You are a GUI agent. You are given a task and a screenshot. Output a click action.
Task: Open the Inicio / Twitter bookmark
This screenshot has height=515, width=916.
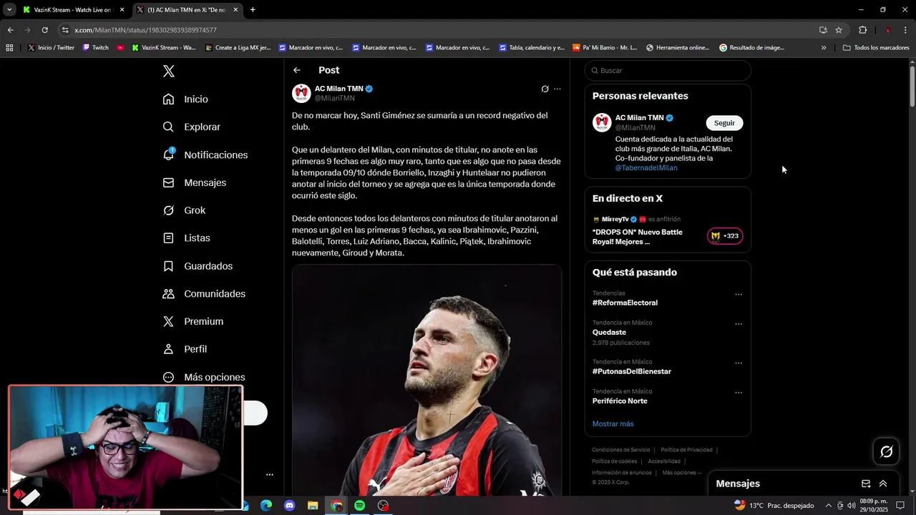pyautogui.click(x=51, y=48)
